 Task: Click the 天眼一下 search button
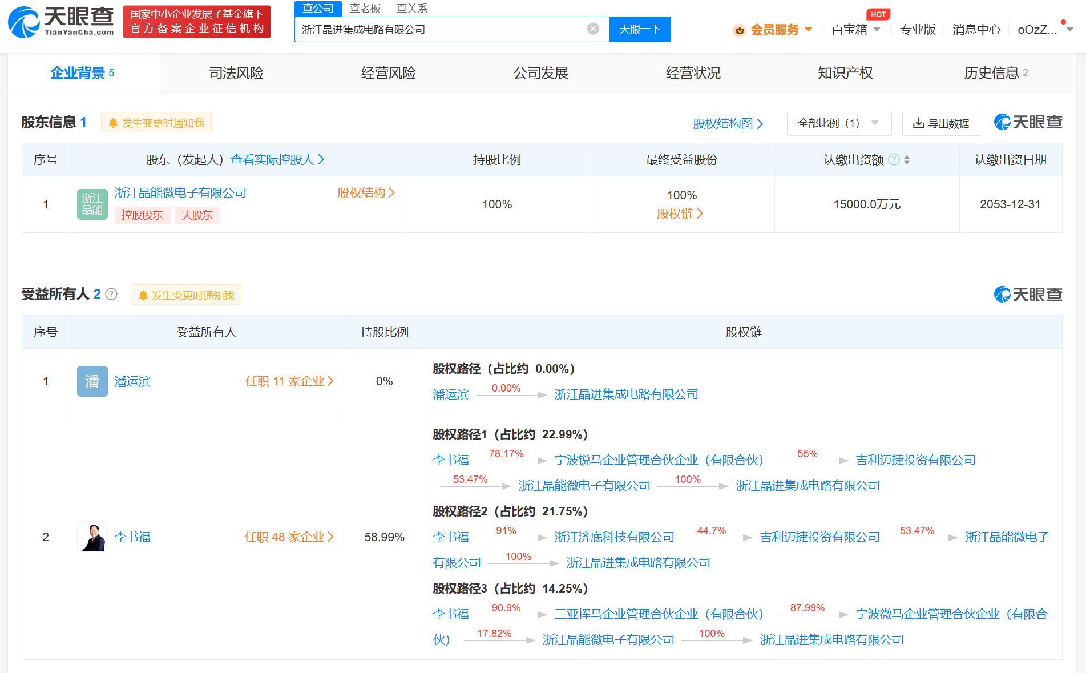click(640, 29)
